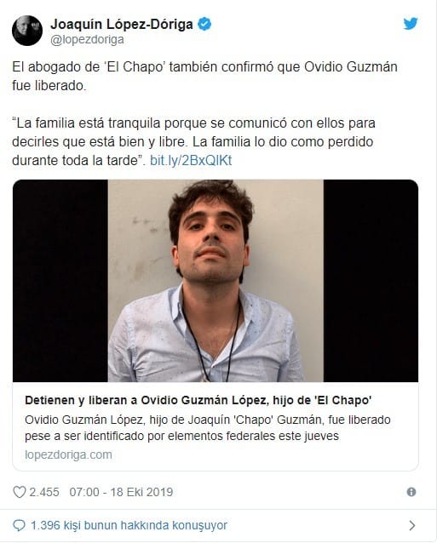This screenshot has width=437, height=543.
Task: Open the bit.ly/2BxQlKt link
Action: pos(191,161)
